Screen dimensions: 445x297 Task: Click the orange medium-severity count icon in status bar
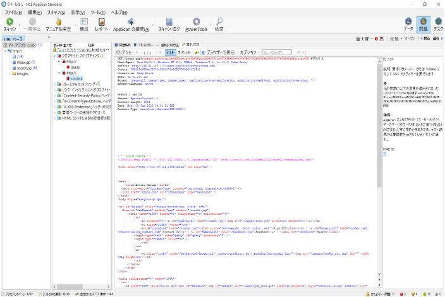[x=413, y=294]
